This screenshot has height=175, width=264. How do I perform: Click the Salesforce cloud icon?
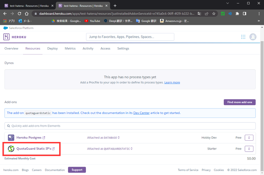click(x=6, y=28)
